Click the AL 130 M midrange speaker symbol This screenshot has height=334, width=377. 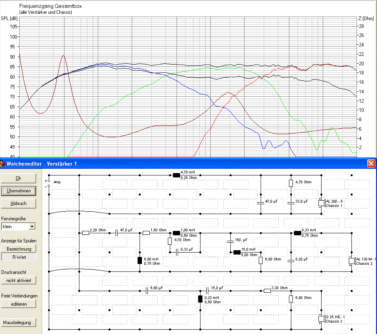tap(351, 260)
